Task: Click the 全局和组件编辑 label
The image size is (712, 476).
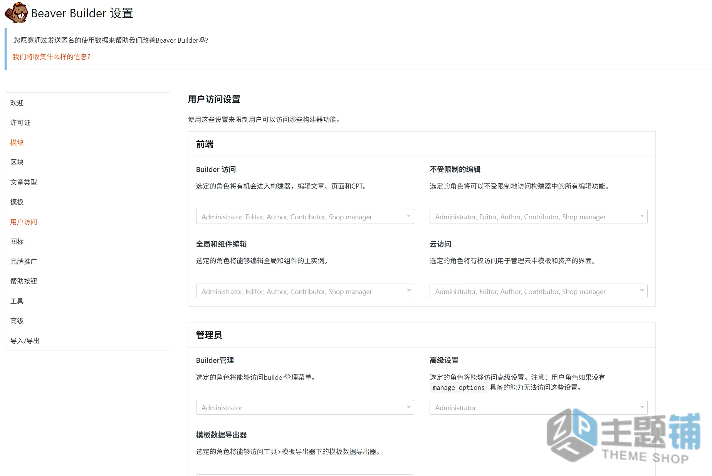Action: coord(221,244)
